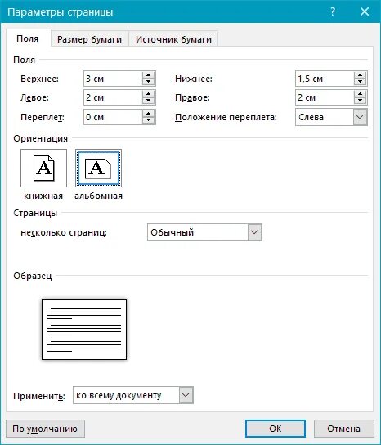Decrease the Нижнее margin value

(360, 82)
